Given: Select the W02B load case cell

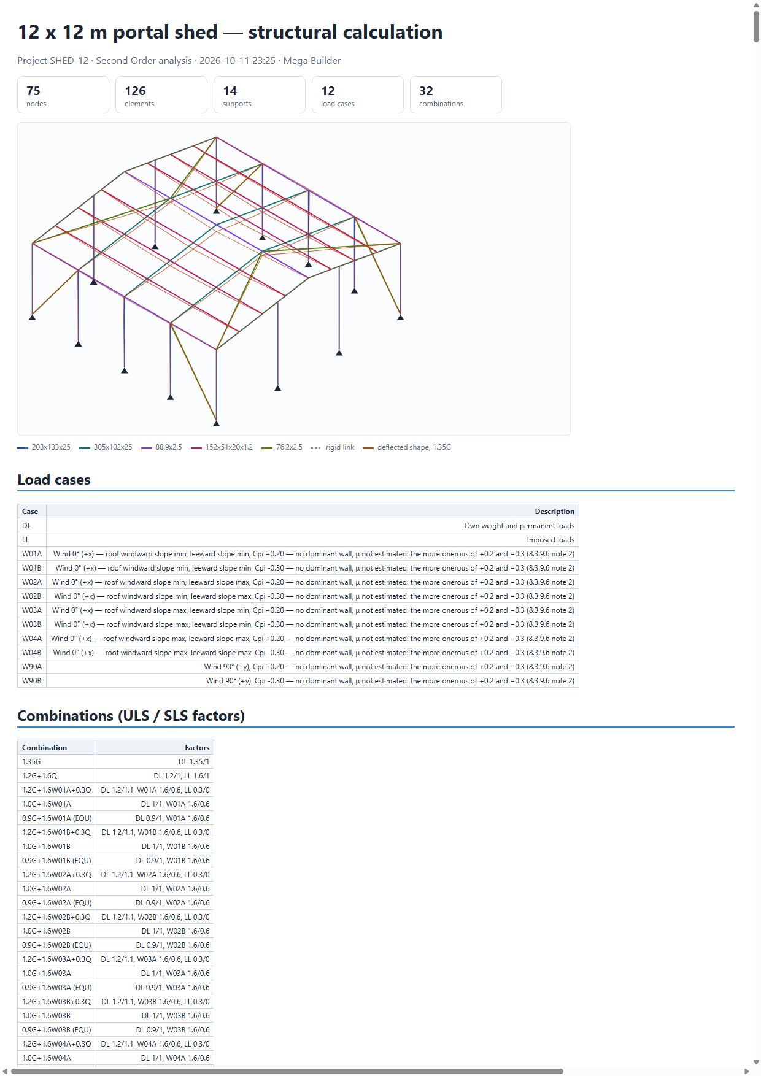Looking at the screenshot, I should click(32, 596).
